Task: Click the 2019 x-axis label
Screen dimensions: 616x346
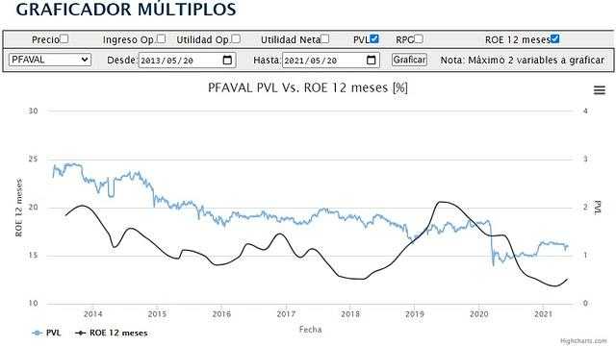Action: click(x=415, y=314)
